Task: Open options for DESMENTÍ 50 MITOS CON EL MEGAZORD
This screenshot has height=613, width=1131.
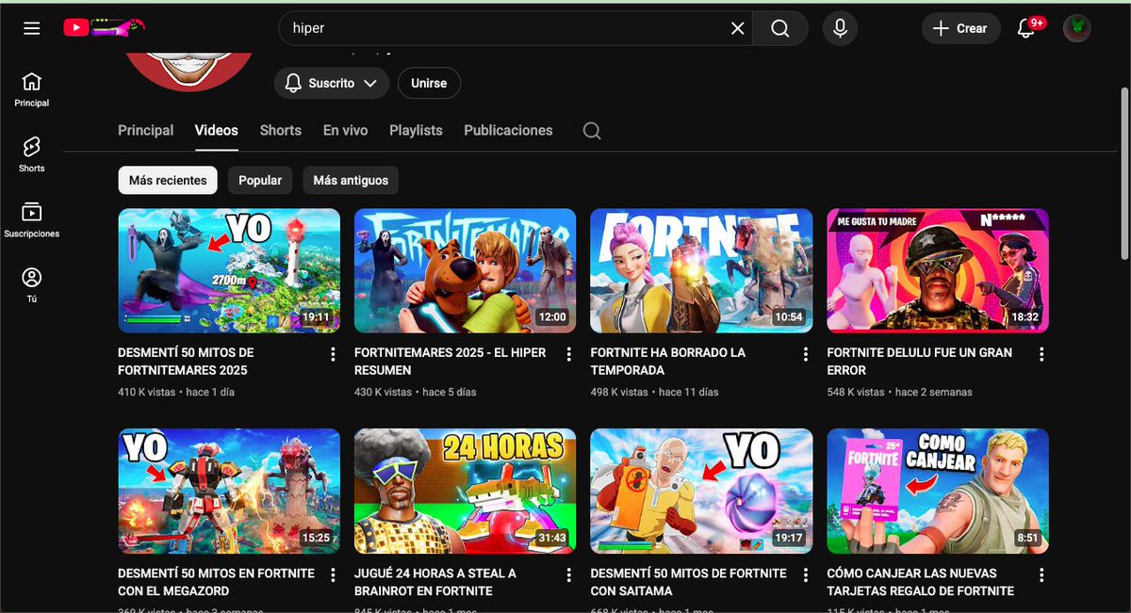Action: 333,574
